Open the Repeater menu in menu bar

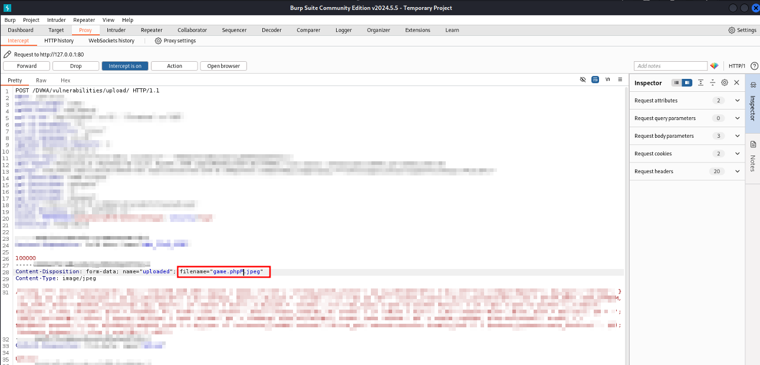click(x=85, y=20)
